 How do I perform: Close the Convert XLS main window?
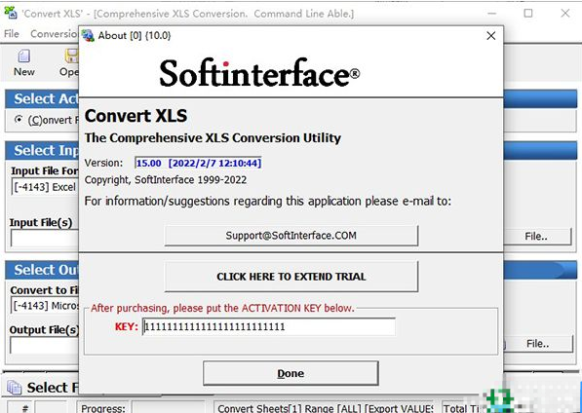tap(564, 14)
